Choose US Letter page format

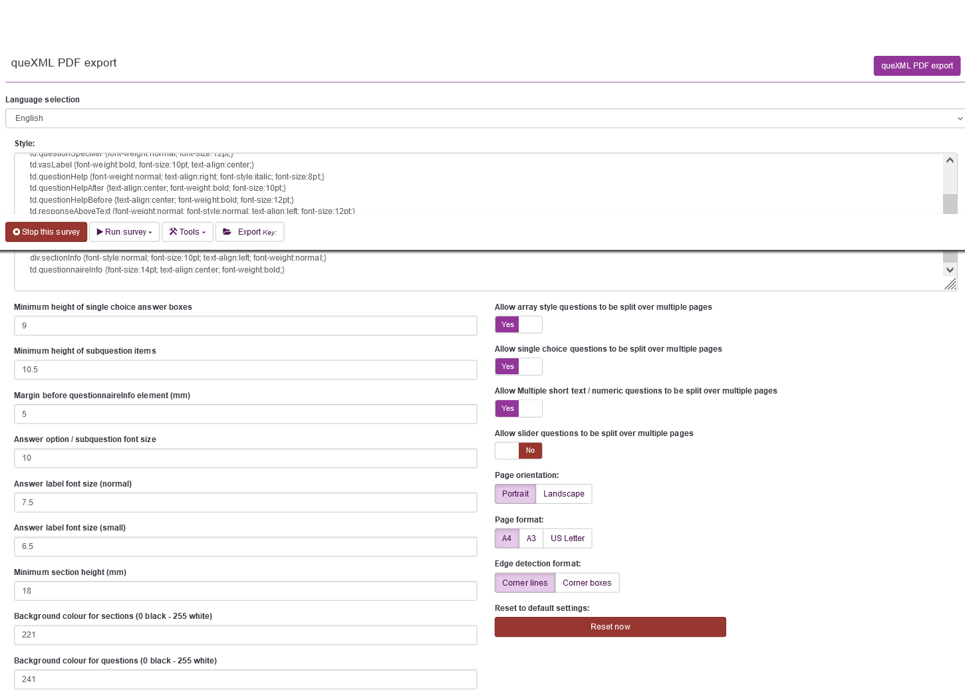pyautogui.click(x=568, y=538)
